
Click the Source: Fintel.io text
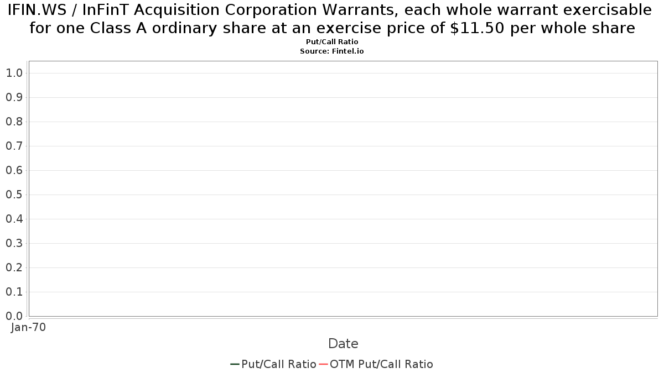332,51
